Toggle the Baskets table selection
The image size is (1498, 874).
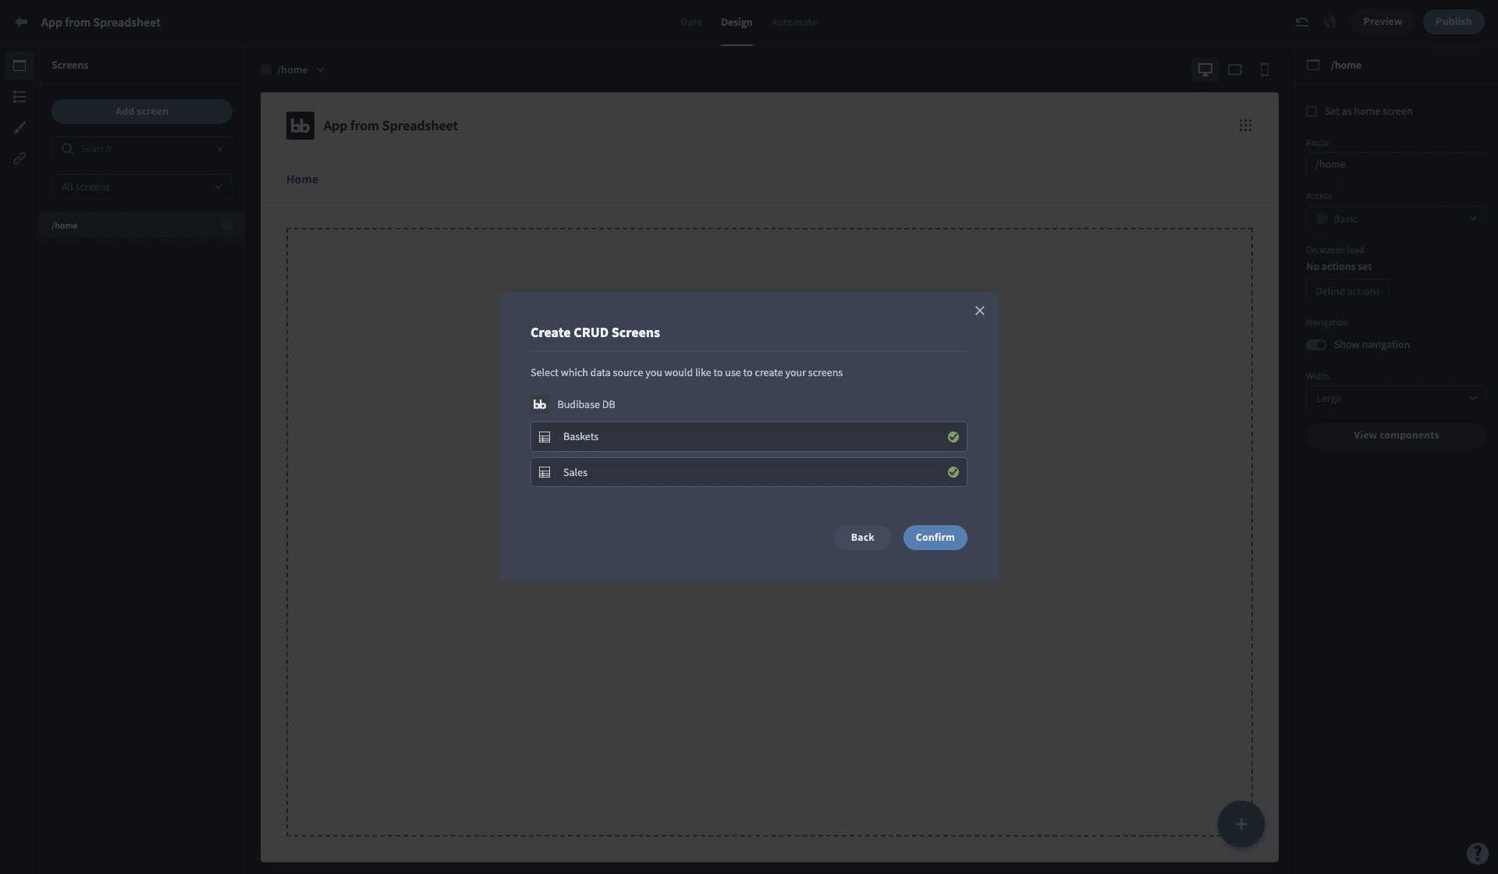(x=748, y=437)
